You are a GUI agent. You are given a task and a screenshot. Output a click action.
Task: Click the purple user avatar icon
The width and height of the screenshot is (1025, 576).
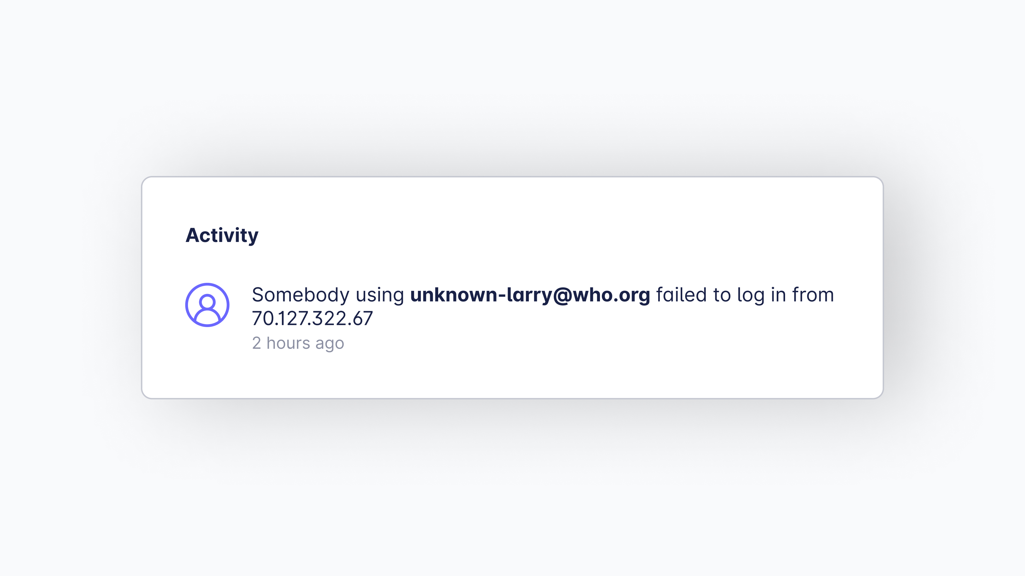coord(207,305)
